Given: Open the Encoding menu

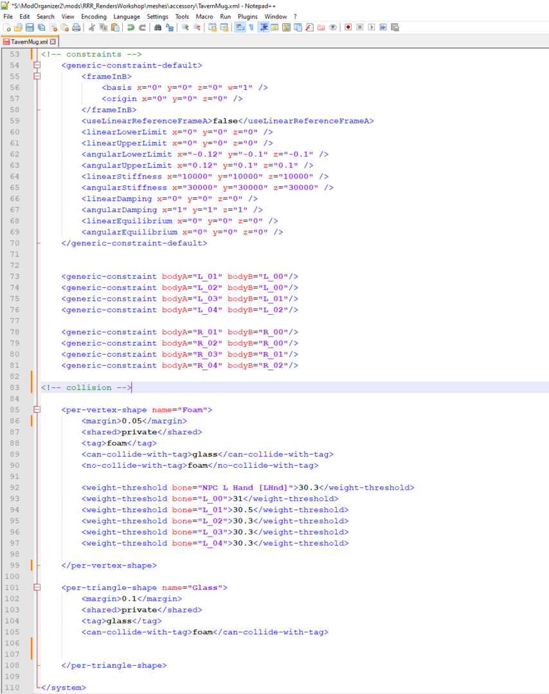Looking at the screenshot, I should [94, 16].
